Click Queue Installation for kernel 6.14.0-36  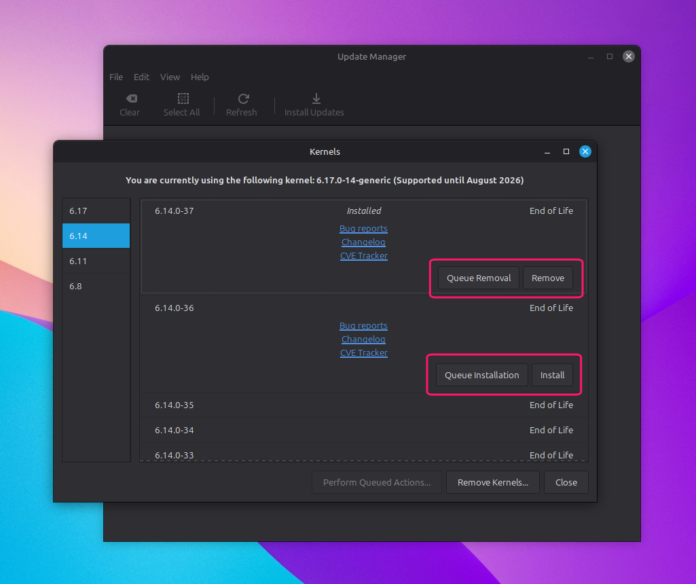pos(481,375)
